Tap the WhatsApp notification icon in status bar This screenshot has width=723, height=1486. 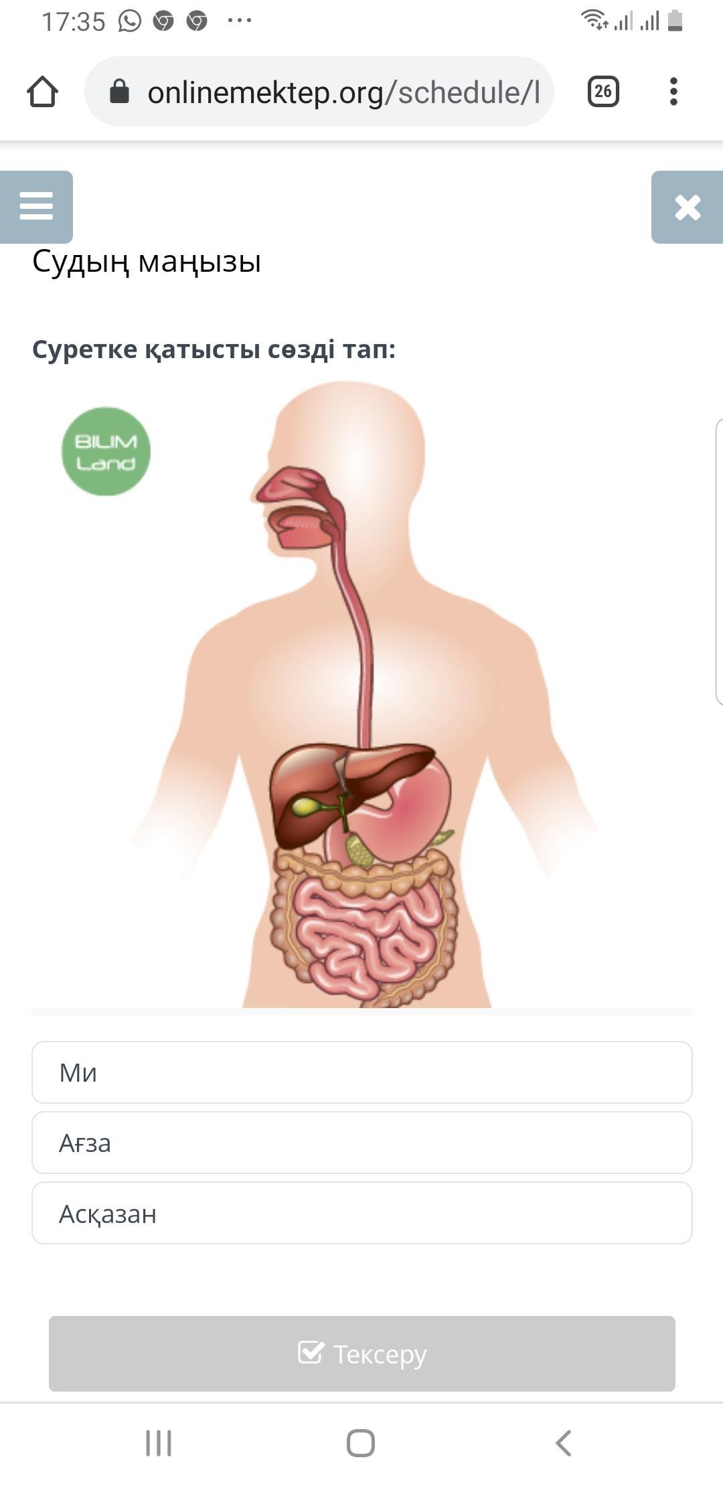[130, 21]
